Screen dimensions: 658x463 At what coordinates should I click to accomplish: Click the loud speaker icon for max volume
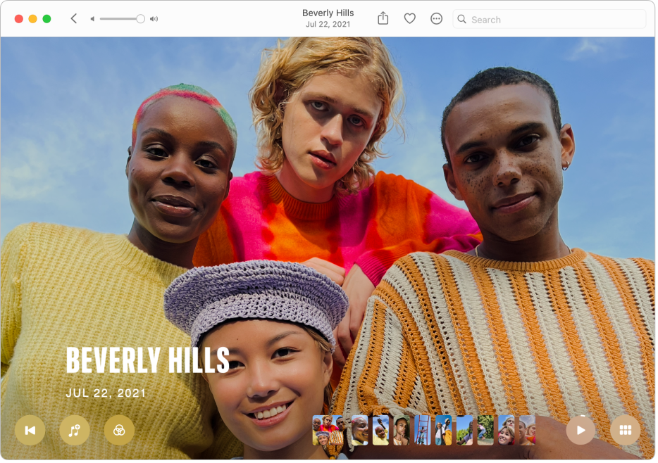point(154,19)
